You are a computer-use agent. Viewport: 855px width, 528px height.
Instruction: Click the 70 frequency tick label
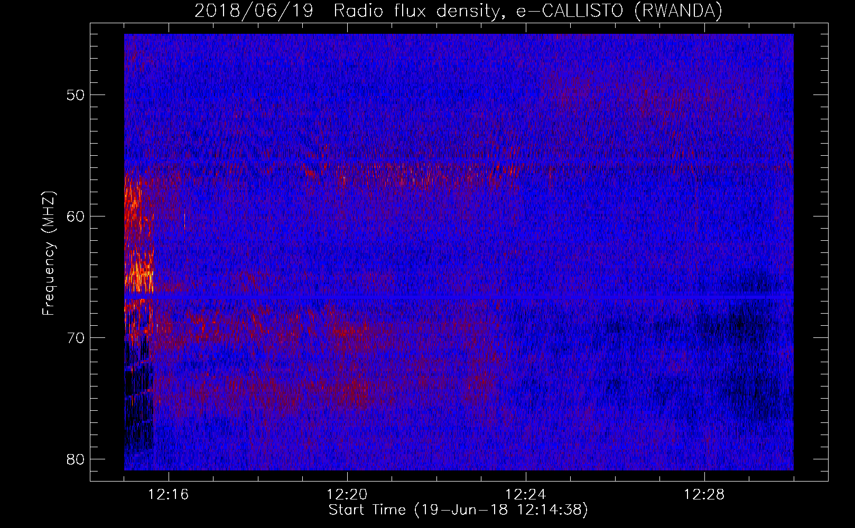[76, 338]
